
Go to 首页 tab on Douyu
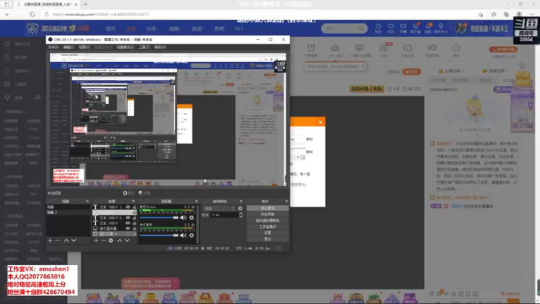(x=111, y=28)
